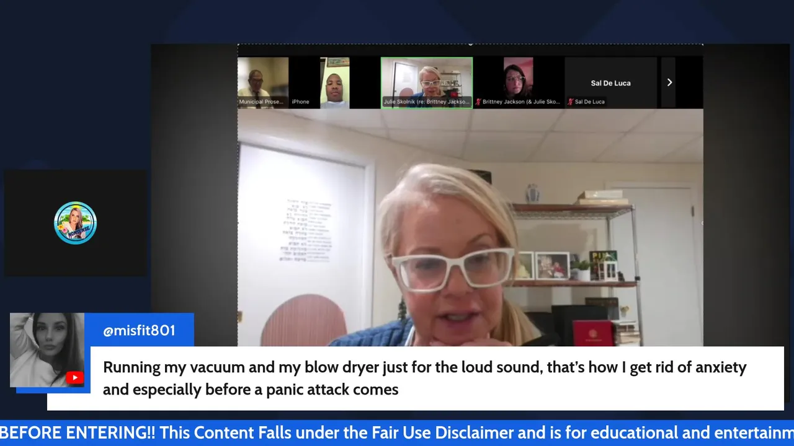Viewport: 794px width, 446px height.
Task: Select the Municipal Prosecutor video thumbnail
Action: click(x=263, y=82)
